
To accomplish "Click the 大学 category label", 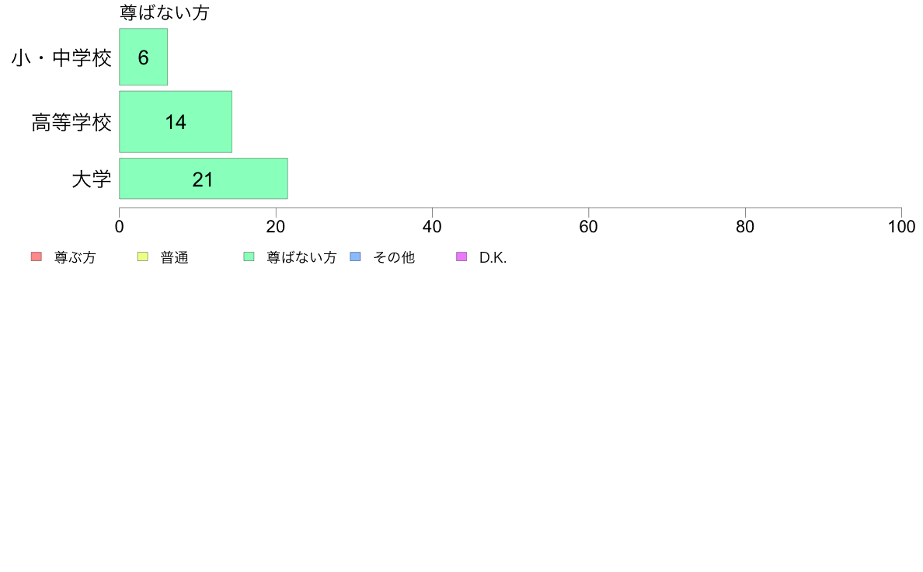I will tap(91, 179).
